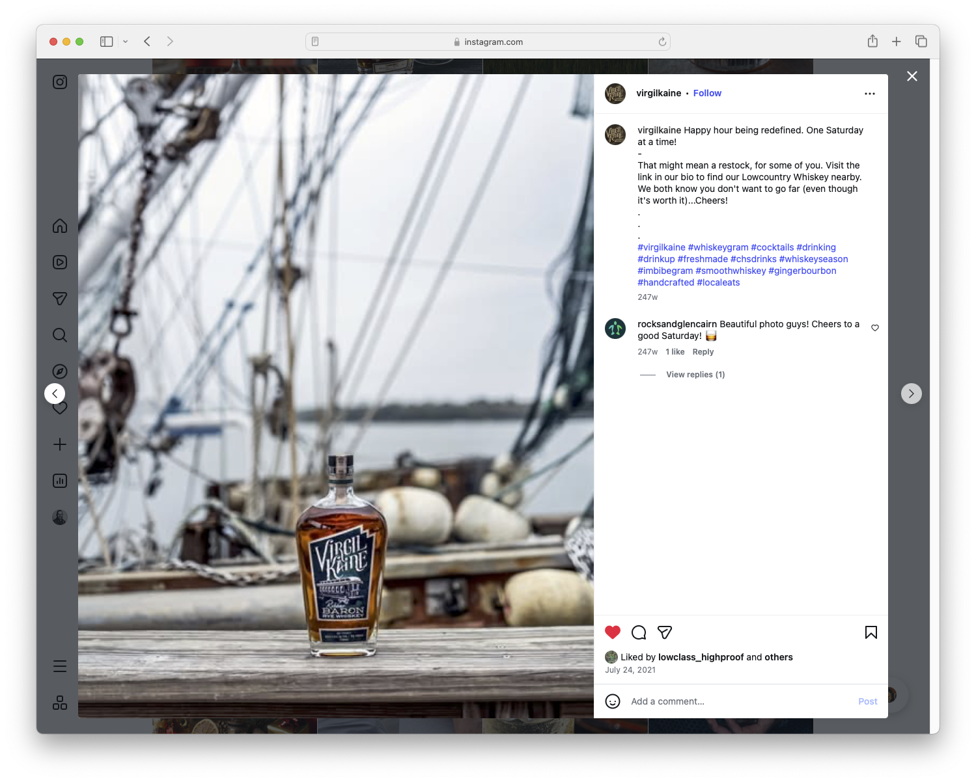View others who liked the post
Viewport: 976px width, 782px height.
click(x=779, y=657)
